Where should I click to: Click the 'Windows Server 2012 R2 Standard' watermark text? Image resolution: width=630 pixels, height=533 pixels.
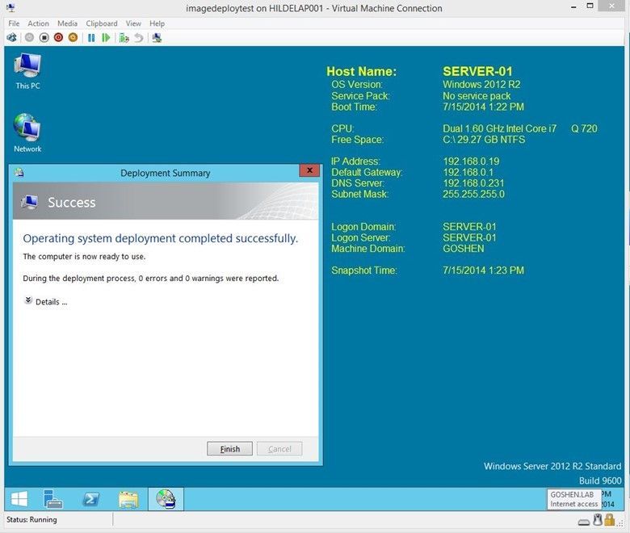(552, 466)
